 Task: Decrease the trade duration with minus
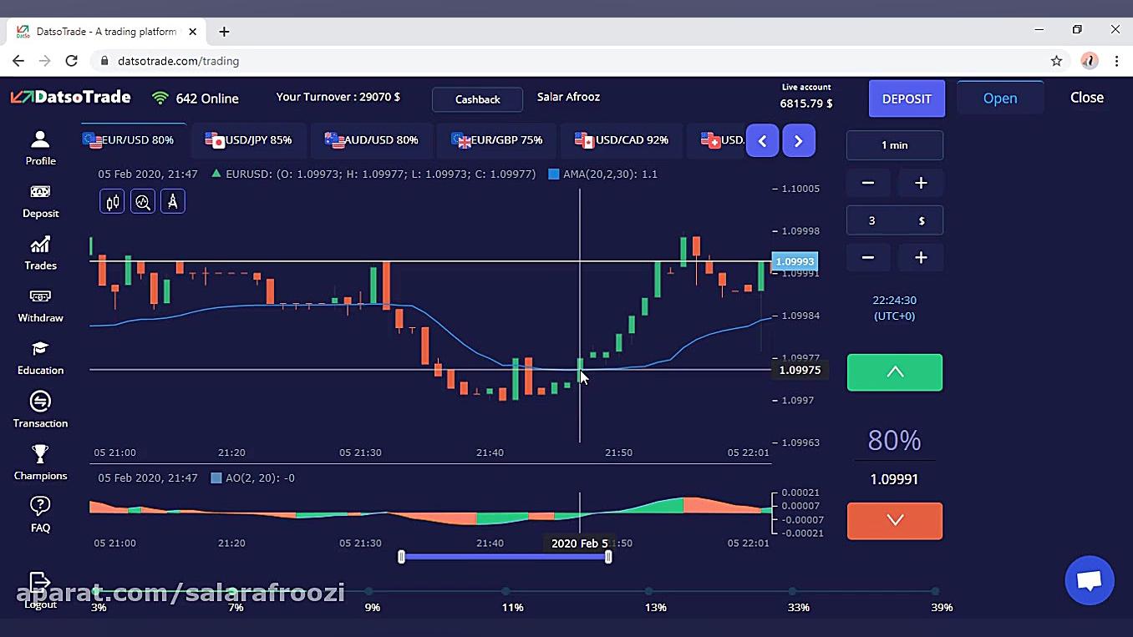click(868, 183)
